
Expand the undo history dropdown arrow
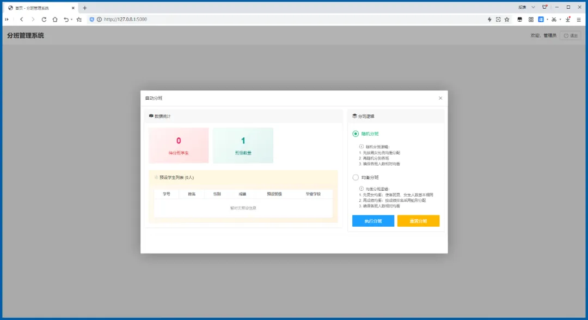pyautogui.click(x=72, y=20)
